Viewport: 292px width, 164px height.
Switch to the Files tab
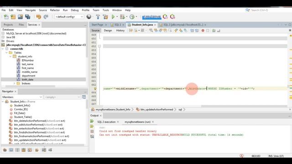21,25
